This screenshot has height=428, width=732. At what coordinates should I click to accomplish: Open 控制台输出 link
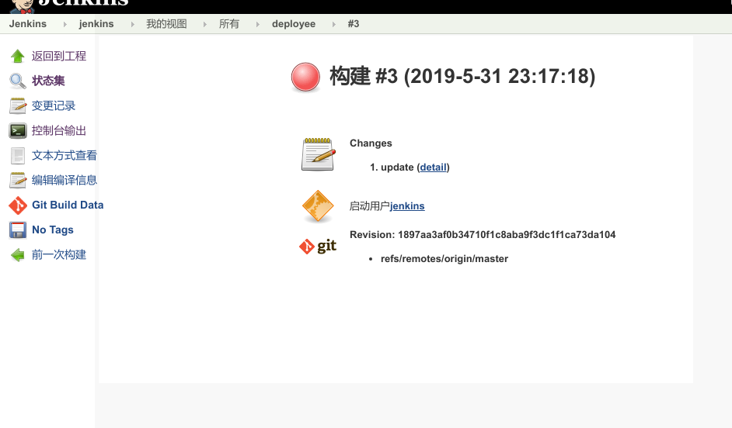[x=59, y=131]
